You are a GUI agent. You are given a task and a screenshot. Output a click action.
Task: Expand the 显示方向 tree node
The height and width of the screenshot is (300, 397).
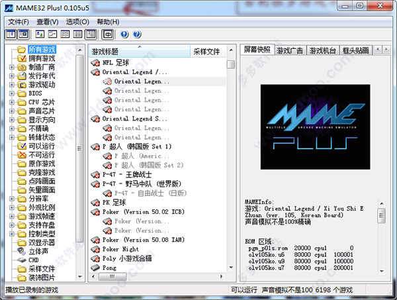pyautogui.click(x=12, y=120)
